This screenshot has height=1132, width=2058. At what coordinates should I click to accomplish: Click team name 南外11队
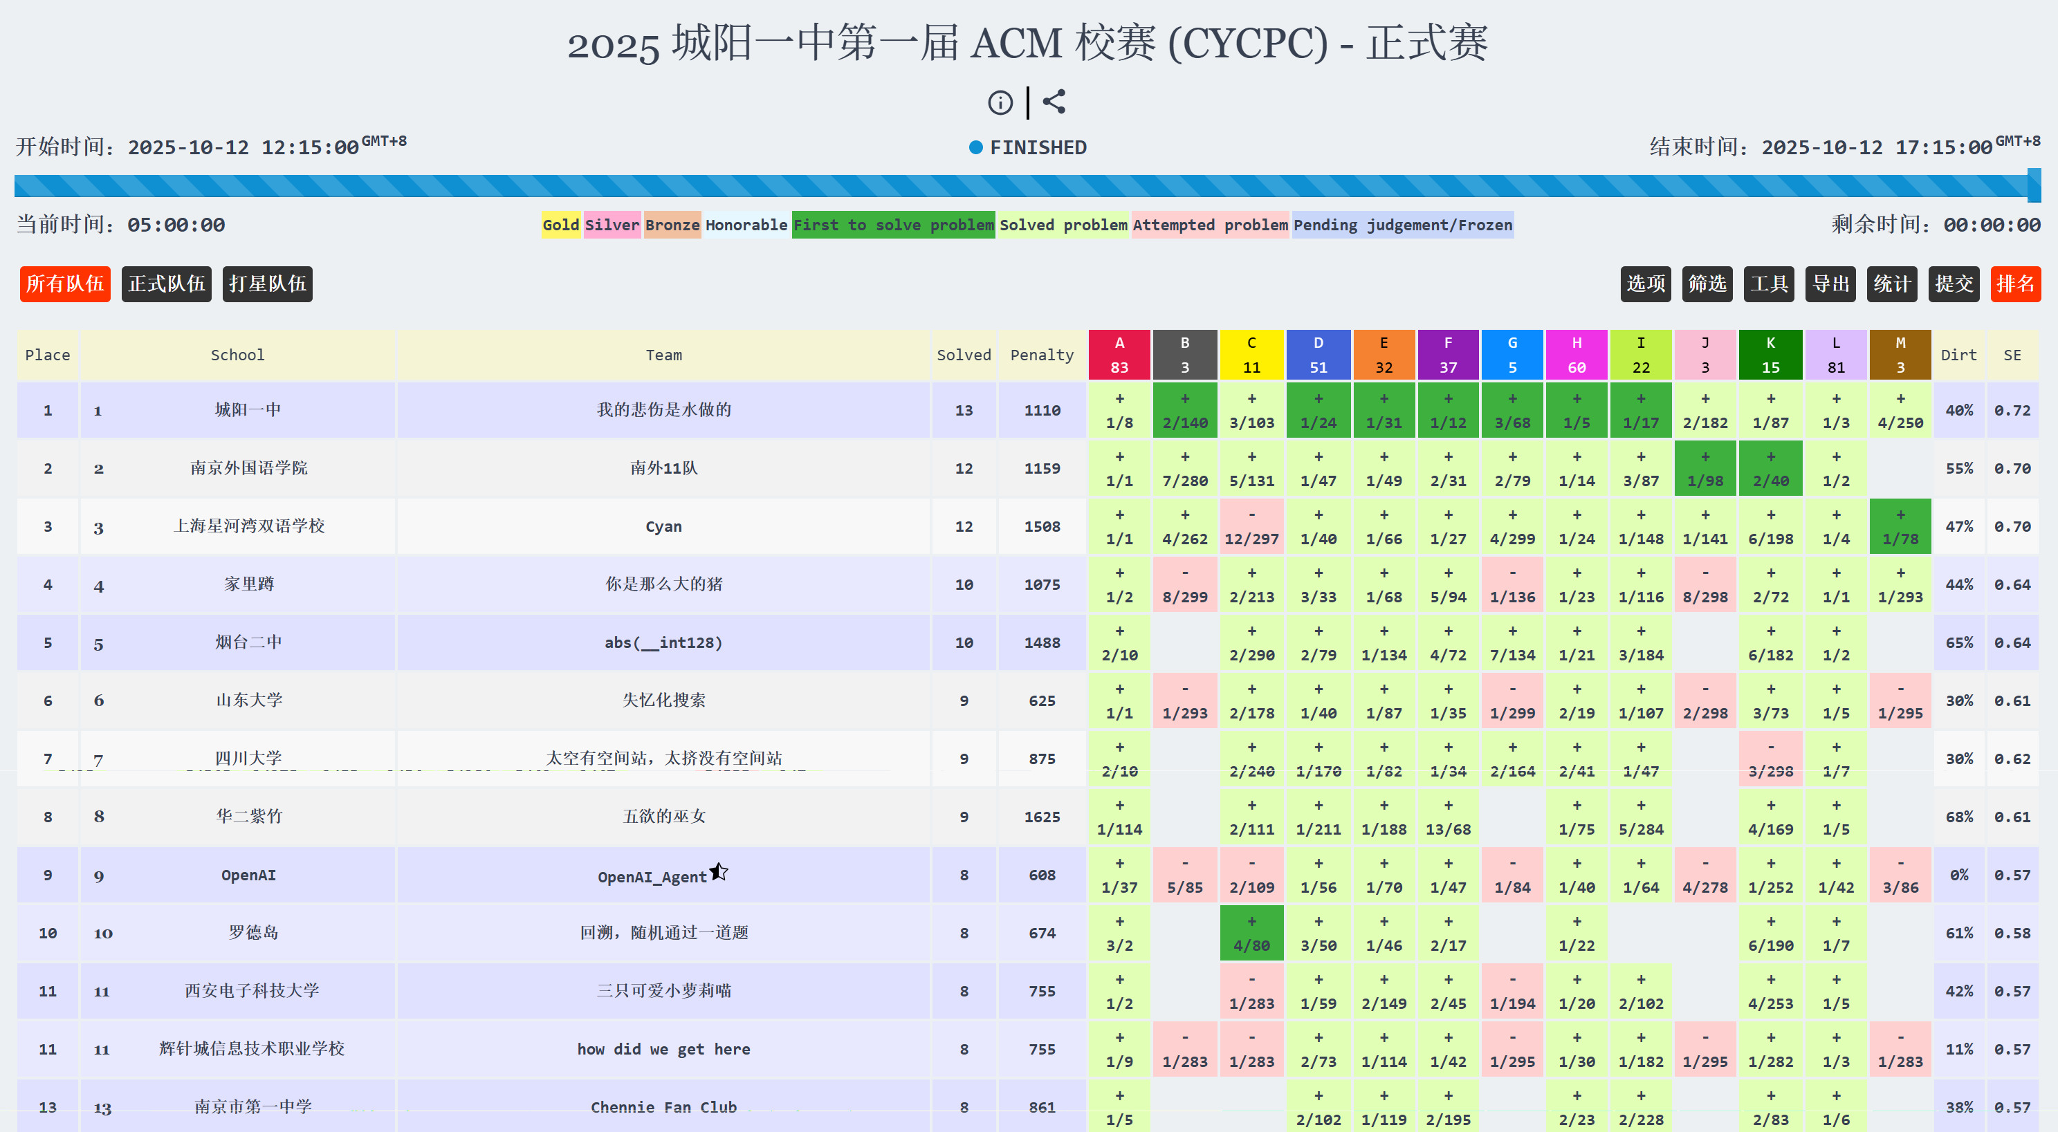(x=663, y=468)
